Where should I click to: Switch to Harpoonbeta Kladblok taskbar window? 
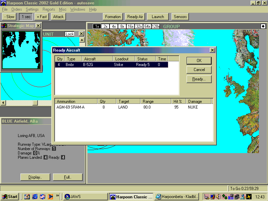(x=177, y=197)
